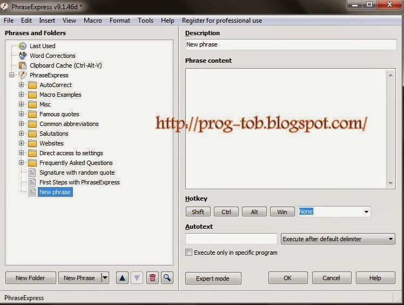Move item down with the grayed down arrow
This screenshot has height=305, width=404.
(x=137, y=278)
